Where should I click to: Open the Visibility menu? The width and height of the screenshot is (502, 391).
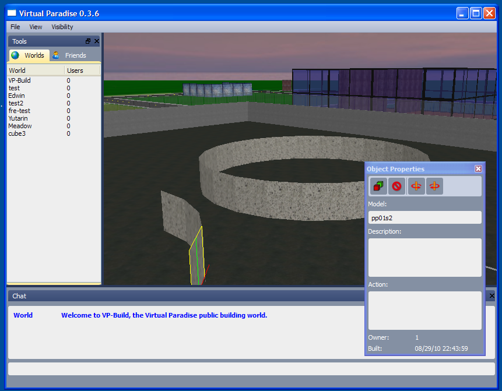click(62, 27)
